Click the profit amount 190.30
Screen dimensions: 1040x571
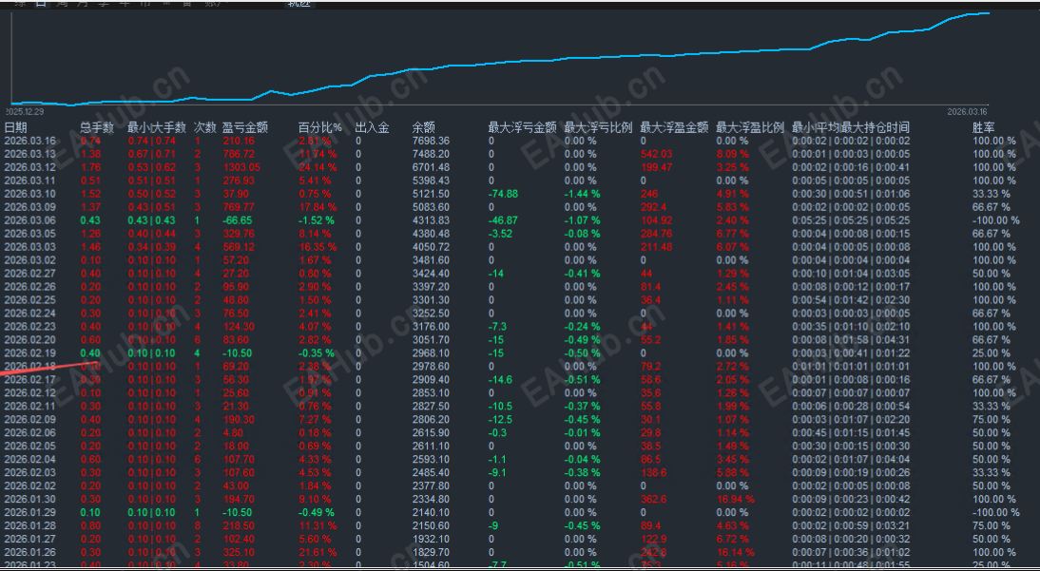click(x=238, y=419)
